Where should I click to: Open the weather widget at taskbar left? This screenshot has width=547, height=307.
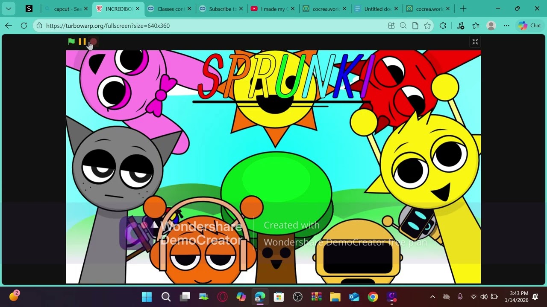[14, 296]
